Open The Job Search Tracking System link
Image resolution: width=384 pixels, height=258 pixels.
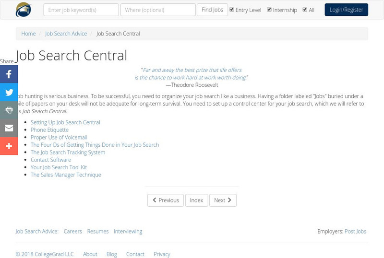pos(68,152)
